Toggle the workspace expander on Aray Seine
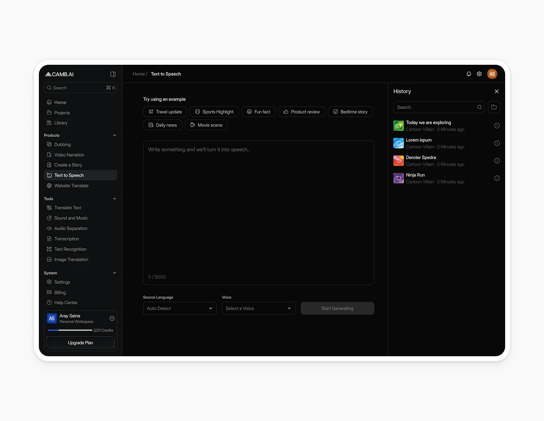This screenshot has width=544, height=421. tap(112, 318)
